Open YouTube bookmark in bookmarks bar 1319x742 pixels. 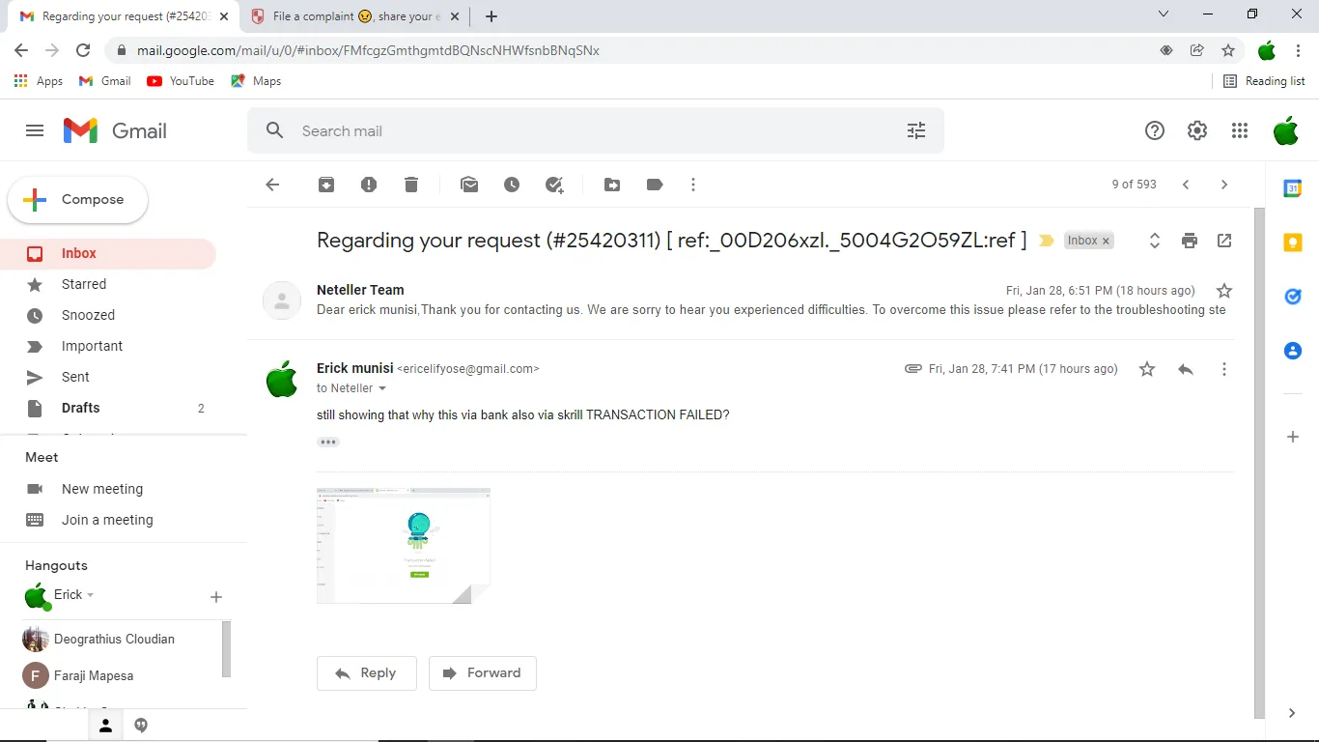pos(181,81)
